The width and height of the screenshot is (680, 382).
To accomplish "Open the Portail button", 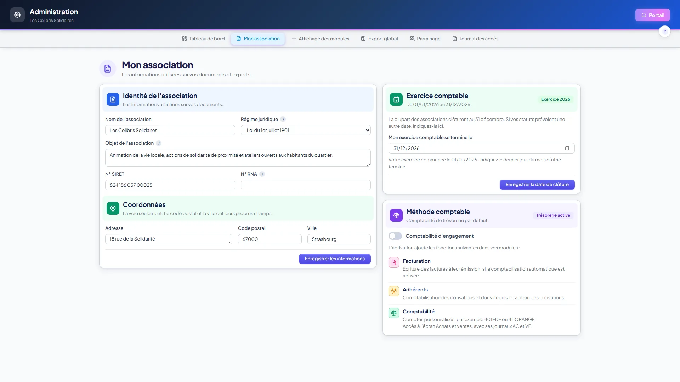I will point(652,15).
